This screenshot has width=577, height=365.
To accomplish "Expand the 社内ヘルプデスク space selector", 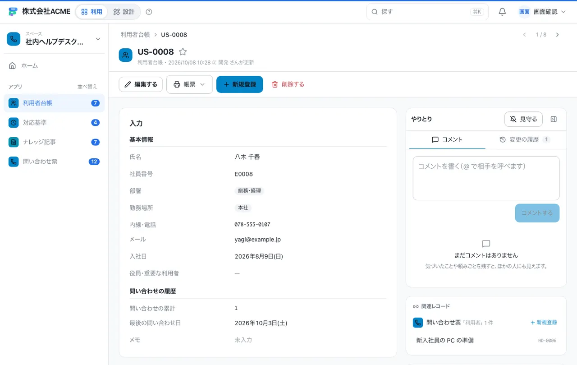I will click(54, 39).
